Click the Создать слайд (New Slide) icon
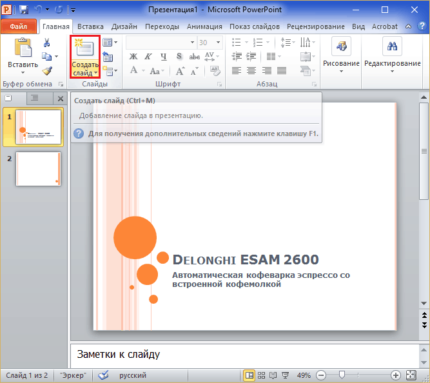This screenshot has width=430, height=383. [x=84, y=49]
